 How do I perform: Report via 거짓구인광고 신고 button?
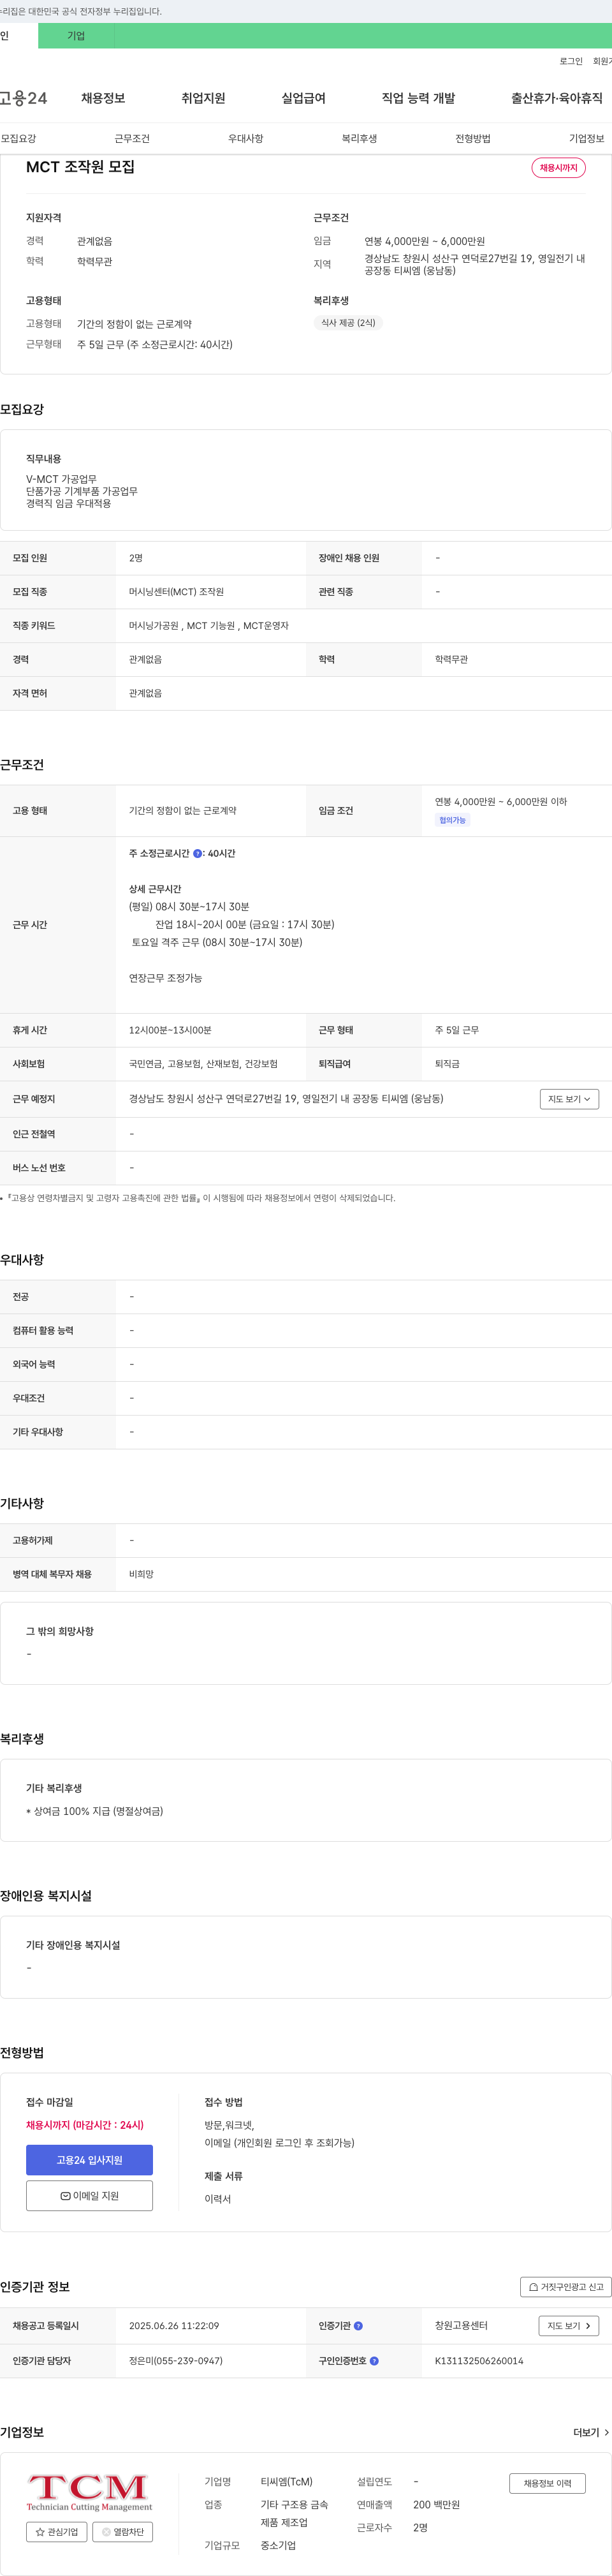566,2286
